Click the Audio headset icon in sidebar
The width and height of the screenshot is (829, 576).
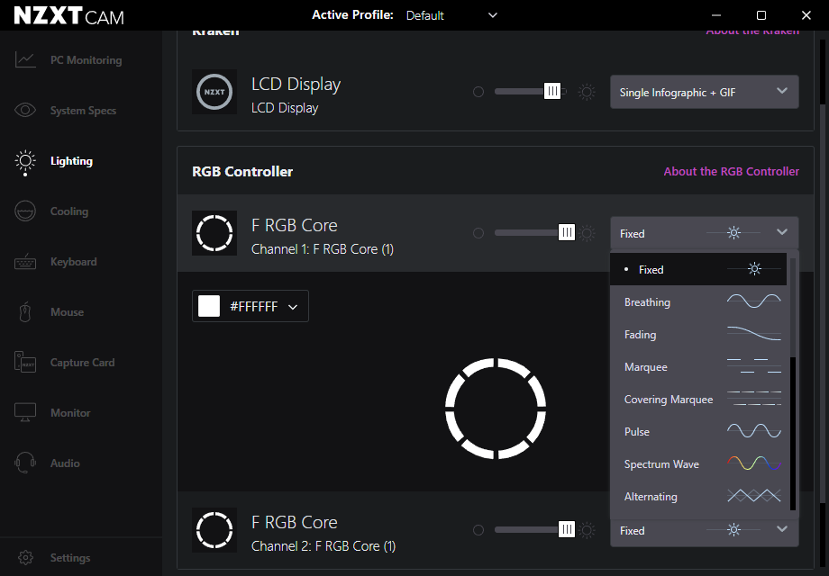click(25, 463)
